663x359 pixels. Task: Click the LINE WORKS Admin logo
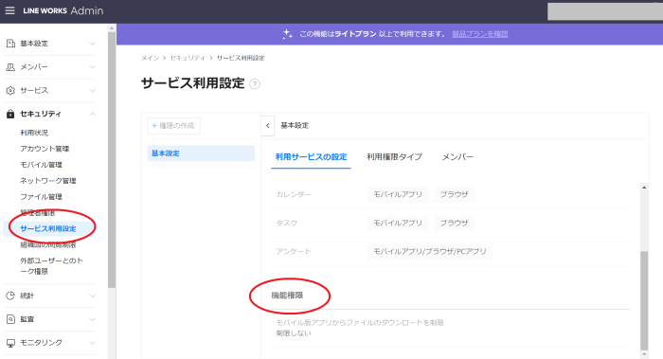(x=63, y=10)
